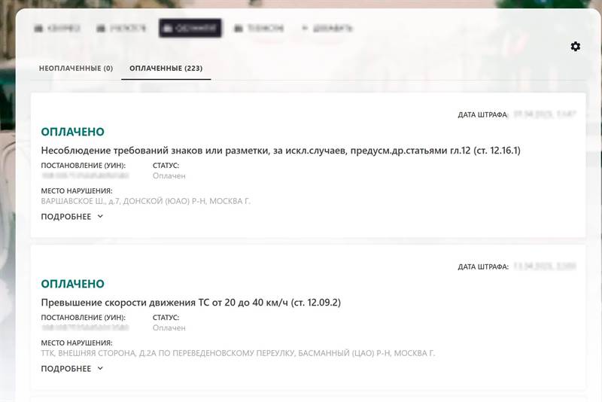602x402 pixels.
Task: Switch to the НЕОПЛАЧЕННЫЕ (0) tab
Action: [x=76, y=69]
